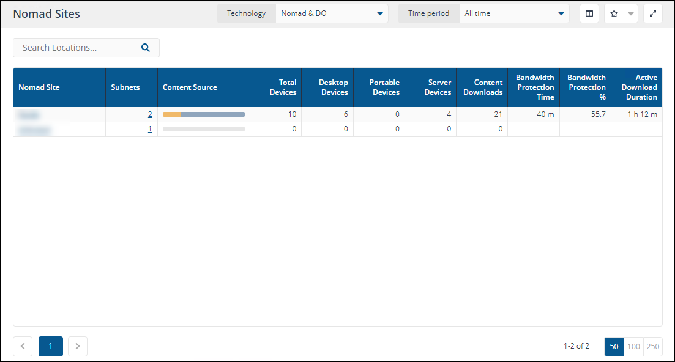Image resolution: width=675 pixels, height=362 pixels.
Task: Show 50 rows per page
Action: click(x=614, y=346)
